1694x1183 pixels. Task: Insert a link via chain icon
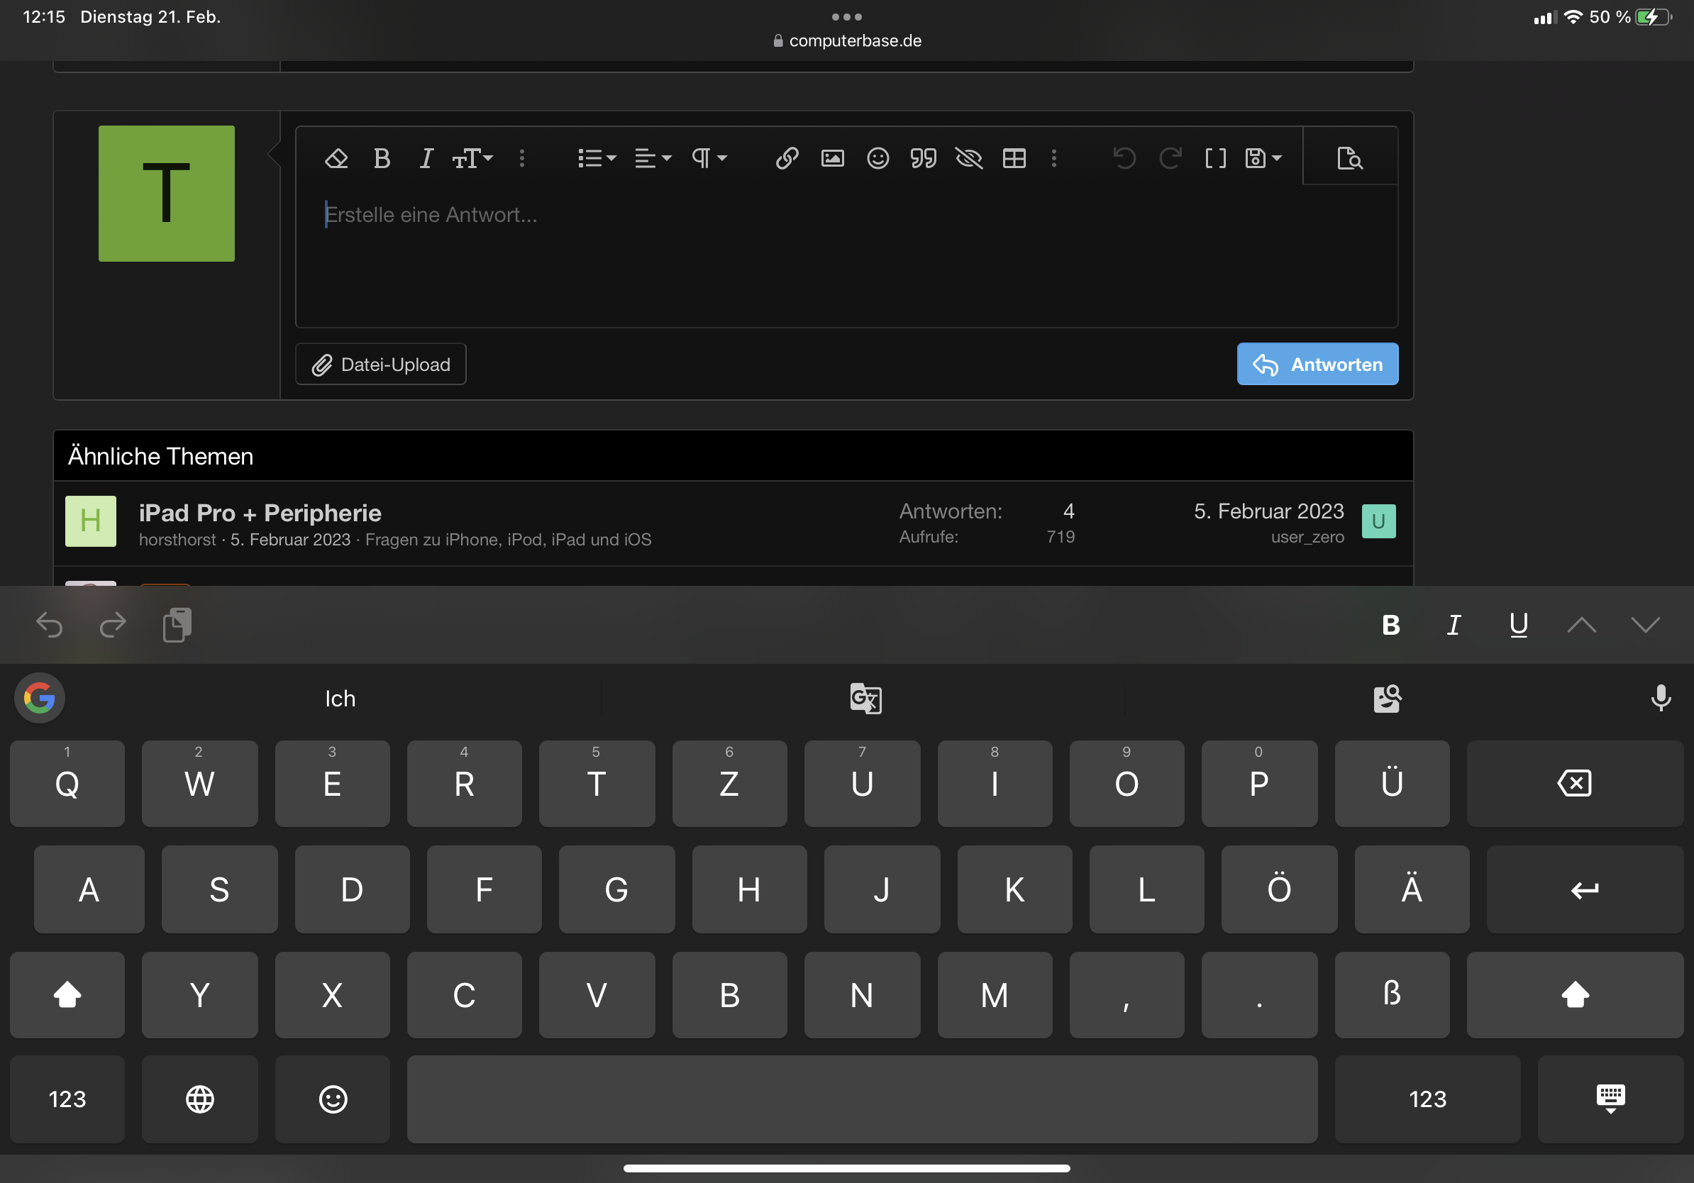click(787, 159)
